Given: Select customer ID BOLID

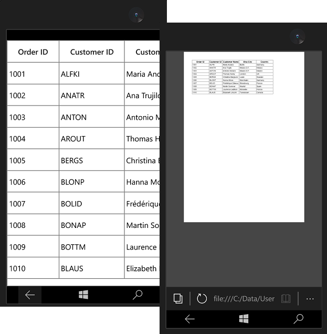Looking at the screenshot, I should [x=92, y=203].
